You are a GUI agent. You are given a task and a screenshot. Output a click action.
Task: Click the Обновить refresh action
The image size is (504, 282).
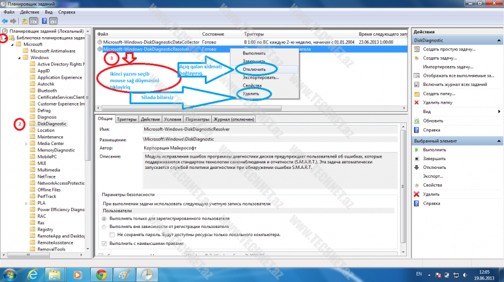point(416,120)
